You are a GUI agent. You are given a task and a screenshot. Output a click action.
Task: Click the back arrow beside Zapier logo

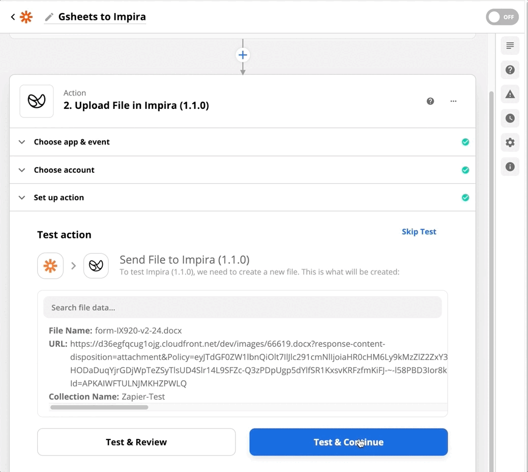[13, 16]
